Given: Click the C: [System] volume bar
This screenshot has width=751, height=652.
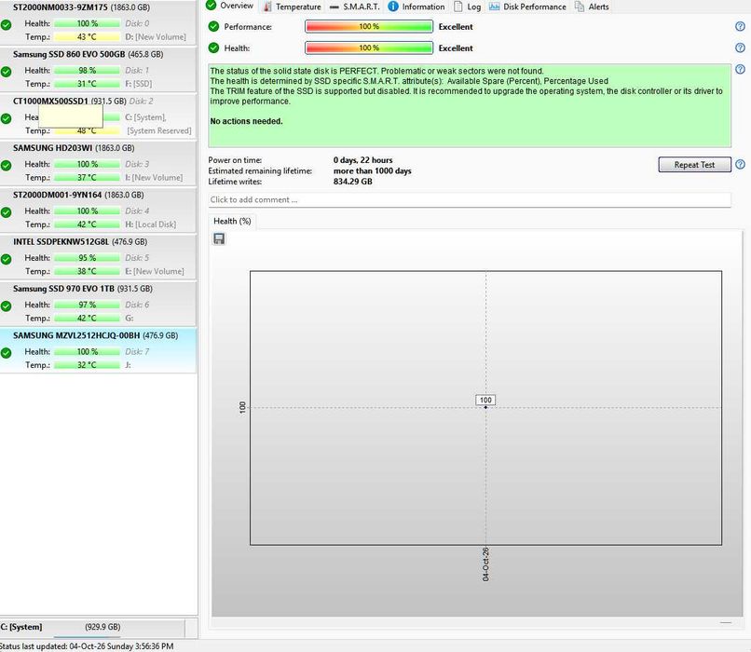Looking at the screenshot, I should (x=92, y=628).
